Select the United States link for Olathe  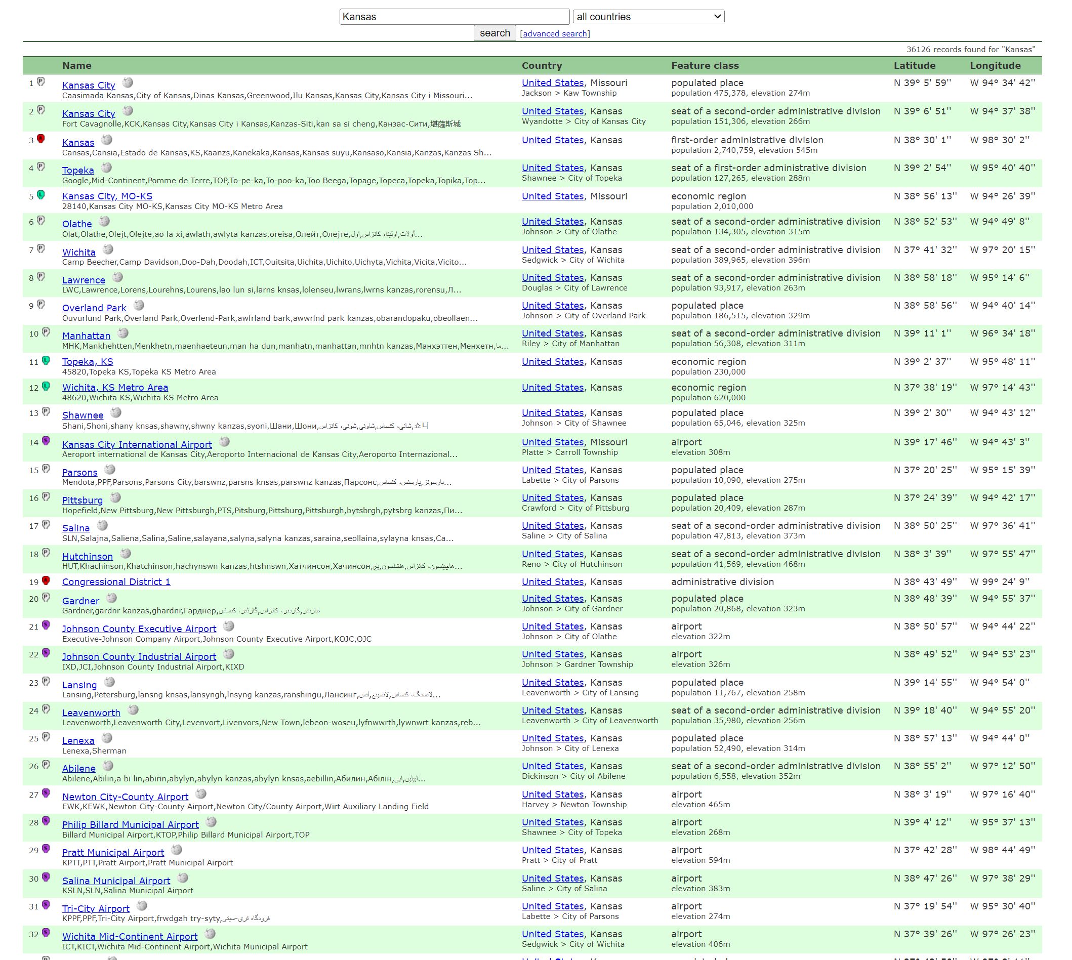553,222
